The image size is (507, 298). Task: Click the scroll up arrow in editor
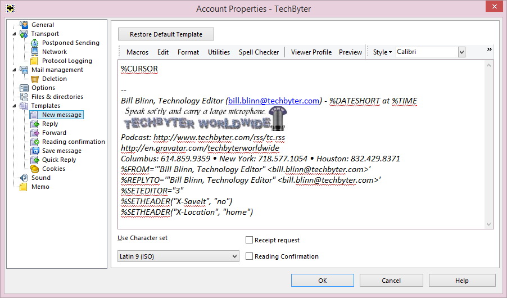(x=488, y=65)
